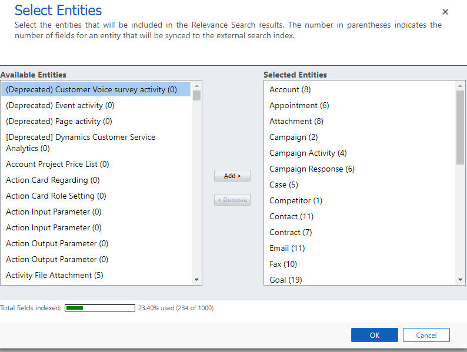Click Selected Entities scroll up arrow

point(460,86)
